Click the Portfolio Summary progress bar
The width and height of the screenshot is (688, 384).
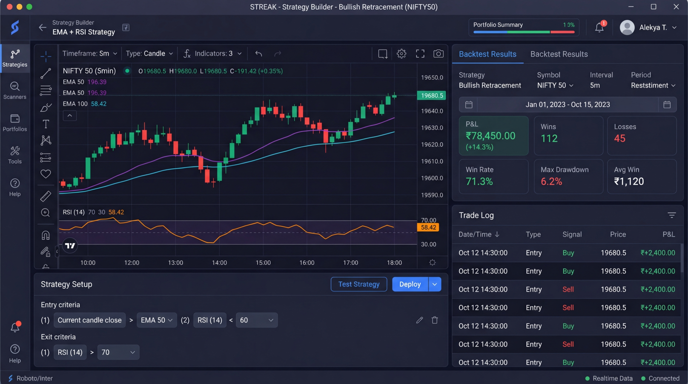(x=524, y=32)
